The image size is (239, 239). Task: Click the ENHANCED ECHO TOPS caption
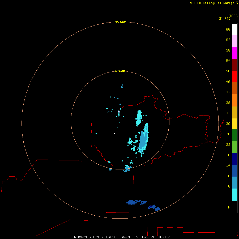93,237
